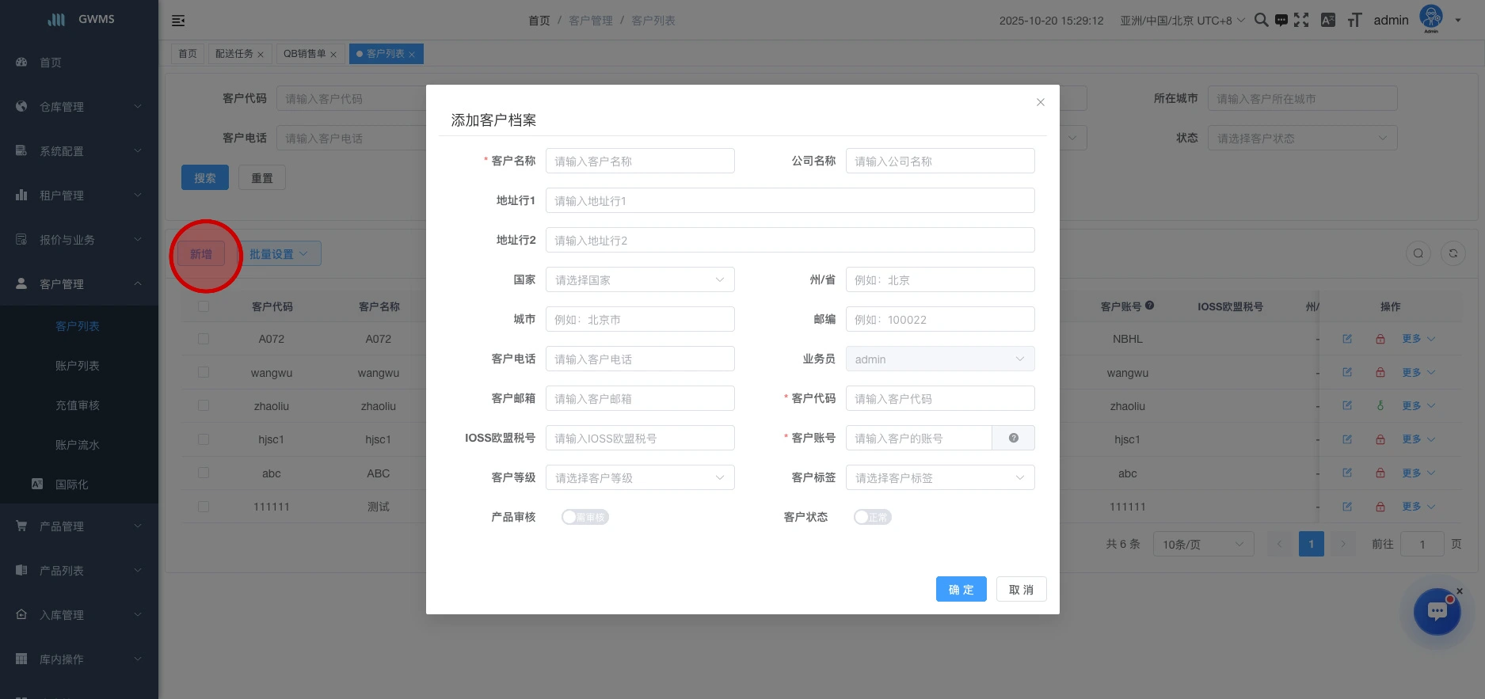Screen dimensions: 1485x699
Task: Open the floating chat support bubble
Action: (x=1437, y=611)
